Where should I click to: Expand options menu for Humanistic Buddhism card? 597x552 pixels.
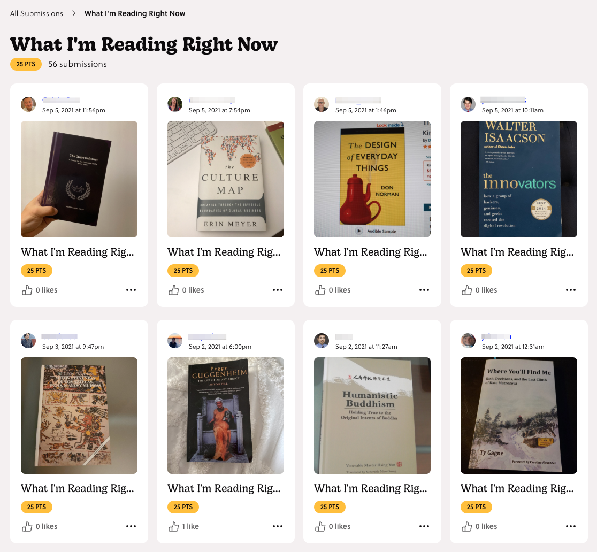pyautogui.click(x=424, y=526)
